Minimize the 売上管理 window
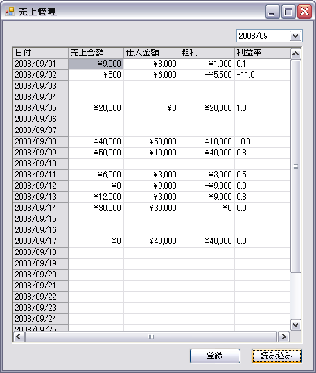Screen dimensions: 316x373 click(x=272, y=11)
